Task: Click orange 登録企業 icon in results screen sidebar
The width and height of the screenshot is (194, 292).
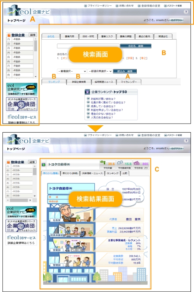Action: coord(8,162)
